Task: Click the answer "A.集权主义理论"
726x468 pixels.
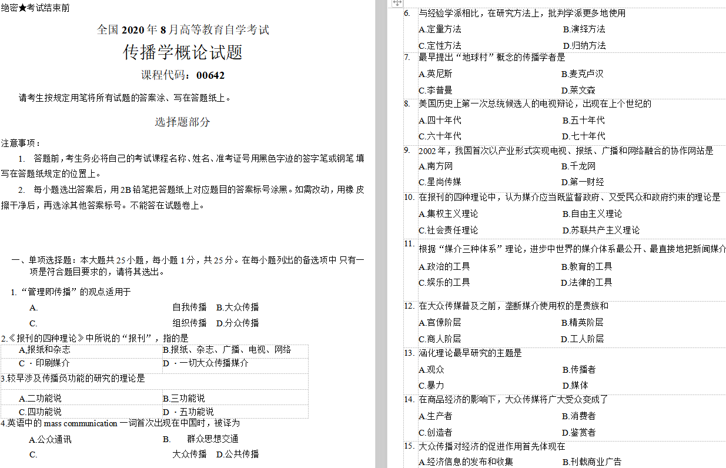Action: coord(449,214)
